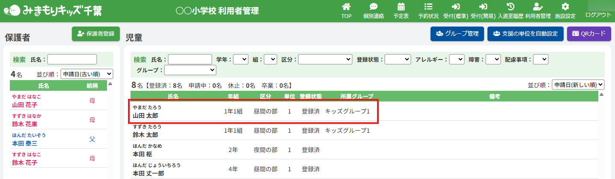The image size is (615, 179).
Task: Open the 登録状態 filter dropdown
Action: [398, 60]
